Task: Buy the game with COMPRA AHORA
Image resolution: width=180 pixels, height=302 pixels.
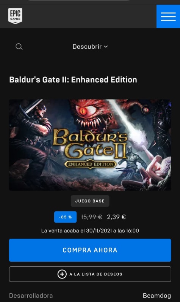Action: coord(90,250)
